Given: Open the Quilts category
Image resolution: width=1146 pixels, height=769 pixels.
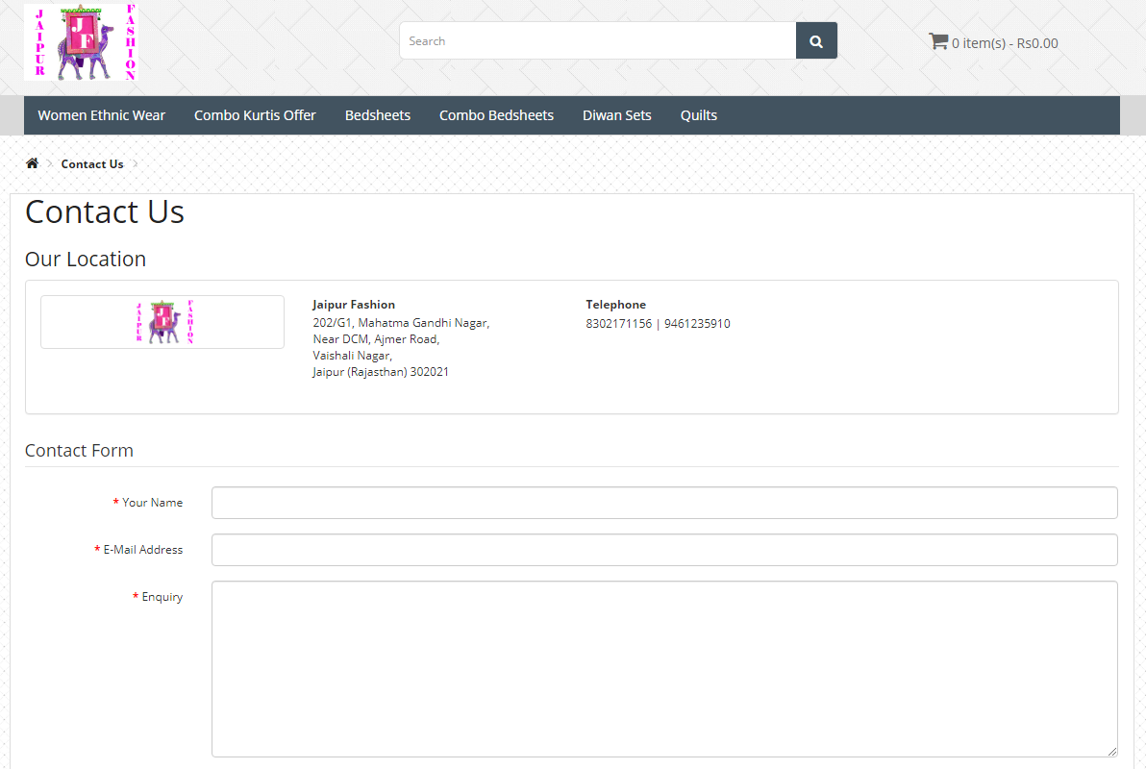Looking at the screenshot, I should pos(698,115).
